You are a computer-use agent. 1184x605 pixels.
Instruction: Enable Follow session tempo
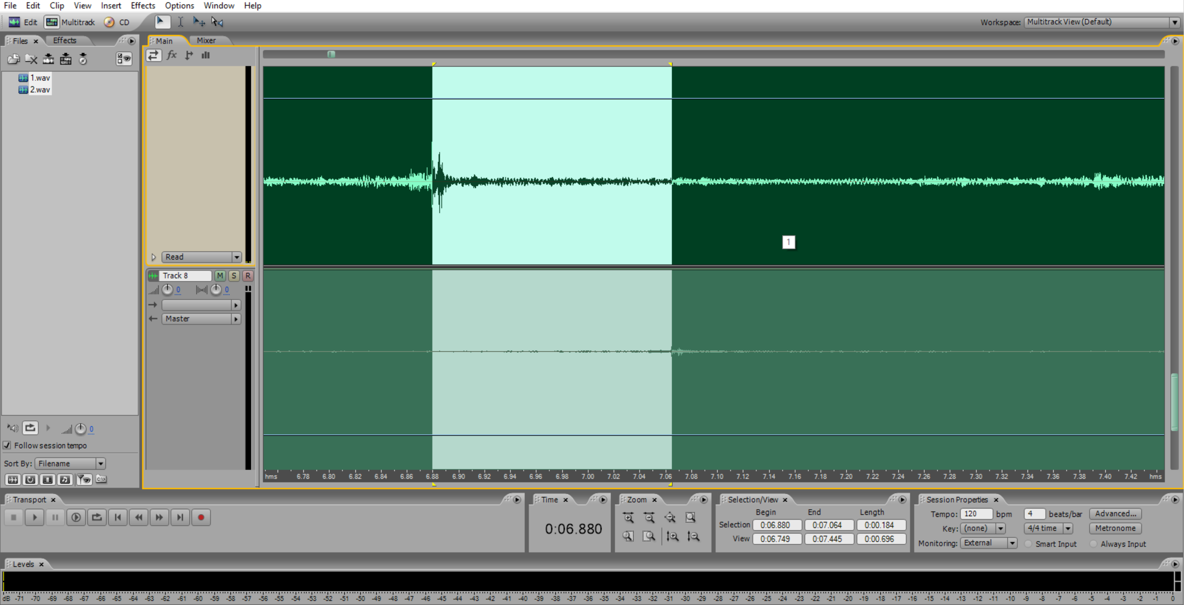[7, 445]
